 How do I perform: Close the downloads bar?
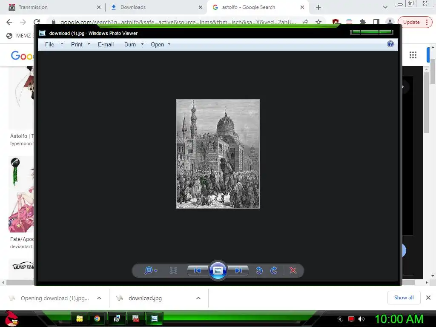(x=428, y=298)
